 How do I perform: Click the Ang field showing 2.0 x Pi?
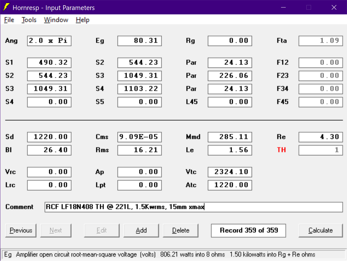coord(49,41)
